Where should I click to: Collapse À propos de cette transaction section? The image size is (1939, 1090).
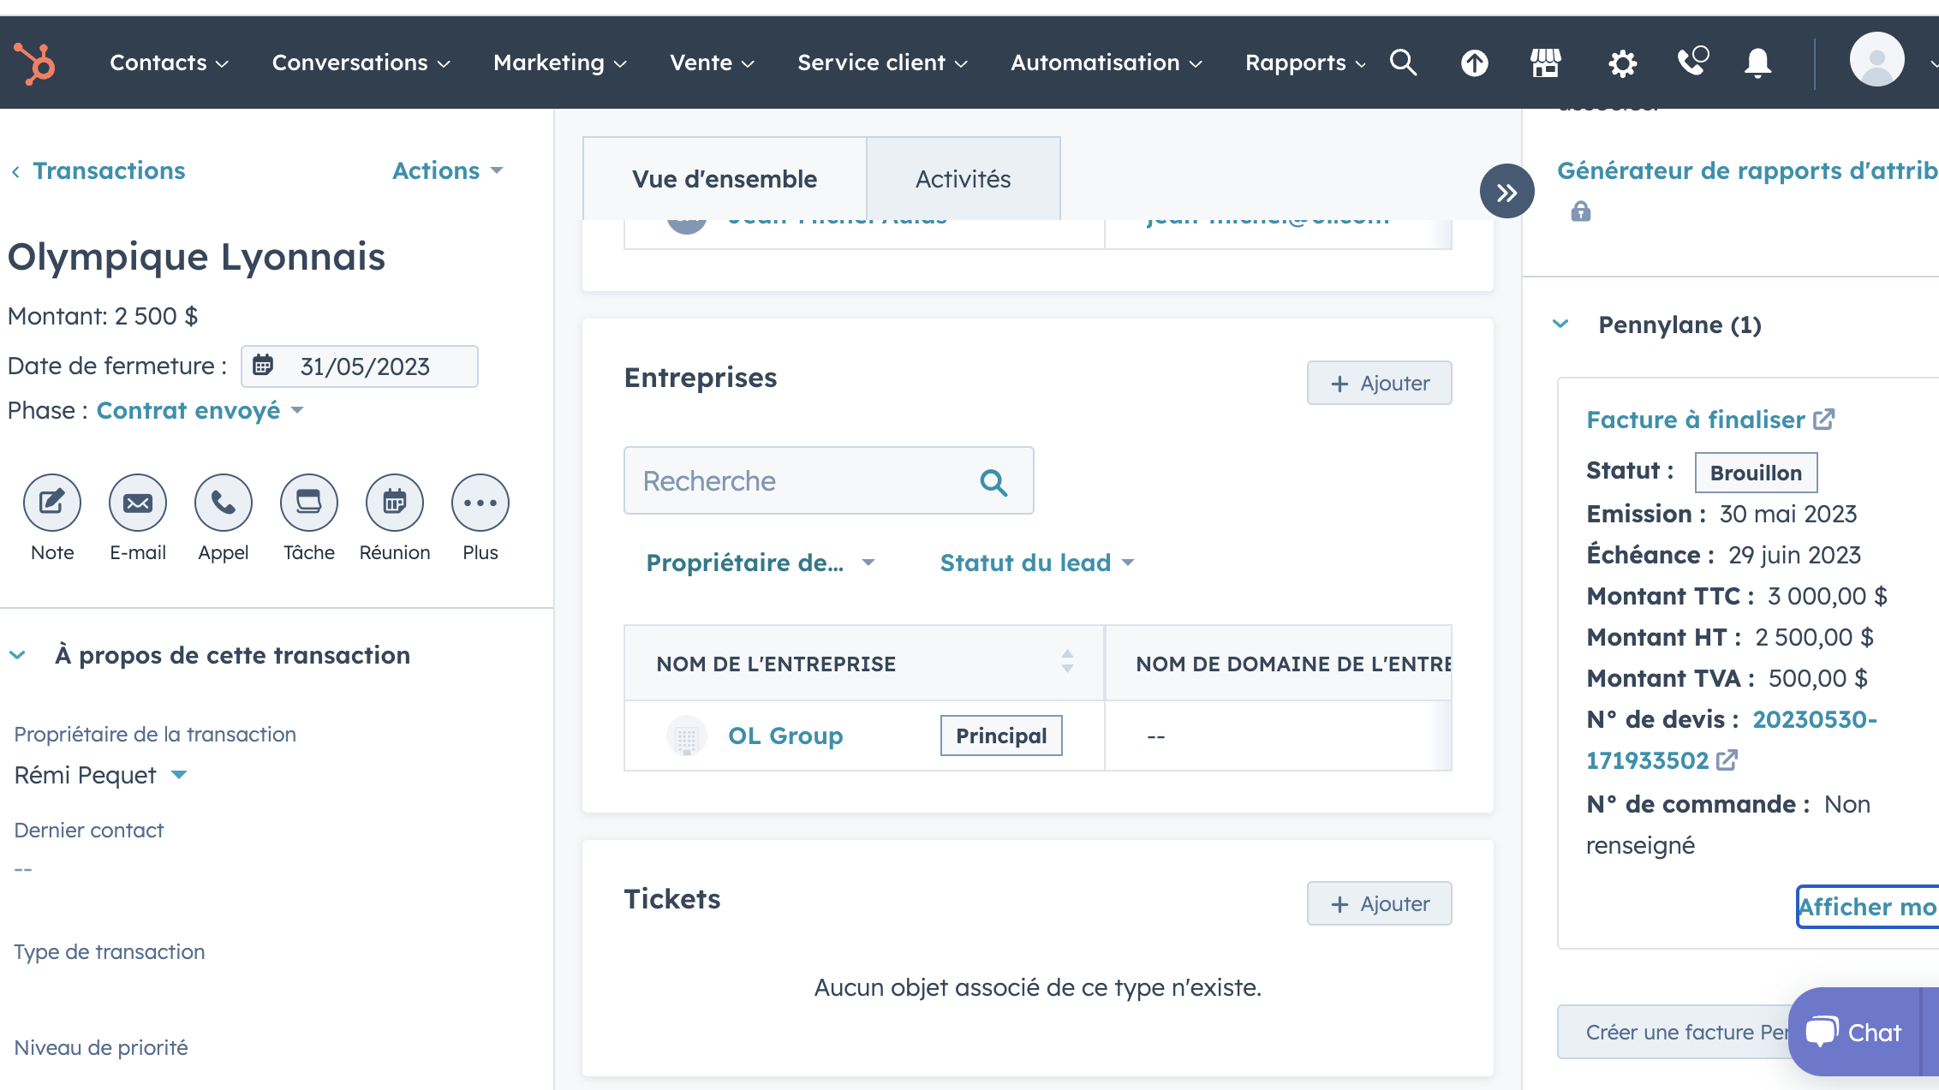coord(18,656)
